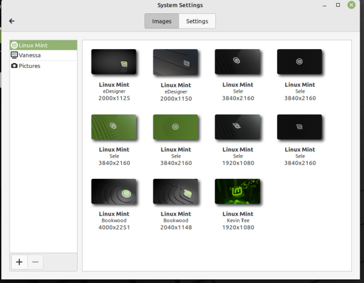Open the Pictures camera icon in the sidebar
The height and width of the screenshot is (283, 364).
[x=15, y=65]
